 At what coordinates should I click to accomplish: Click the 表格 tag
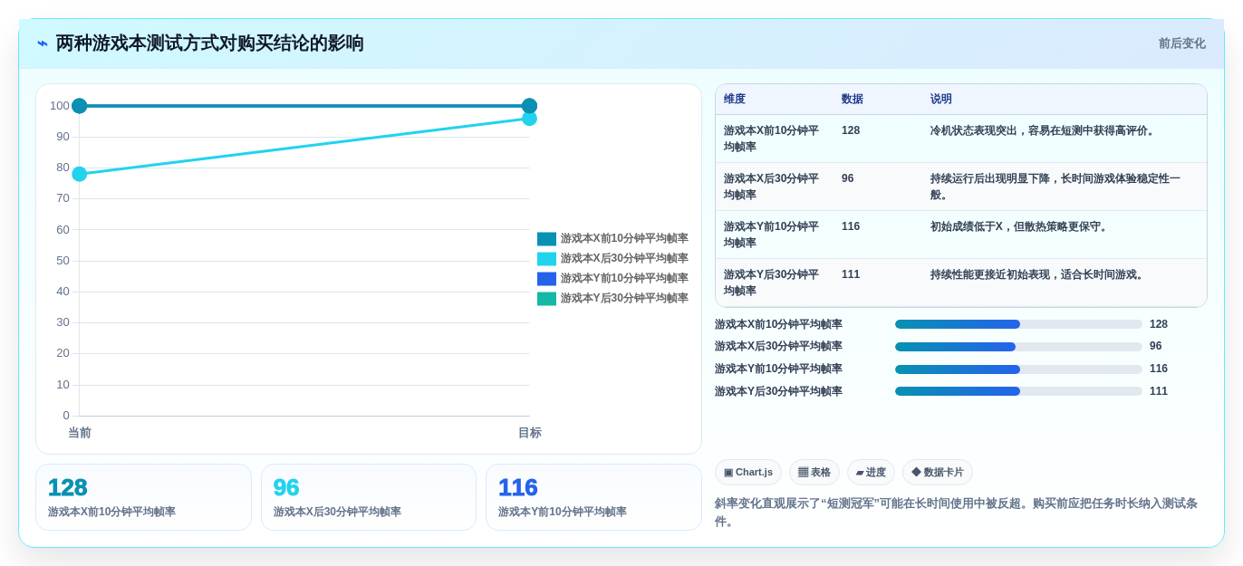tap(814, 472)
